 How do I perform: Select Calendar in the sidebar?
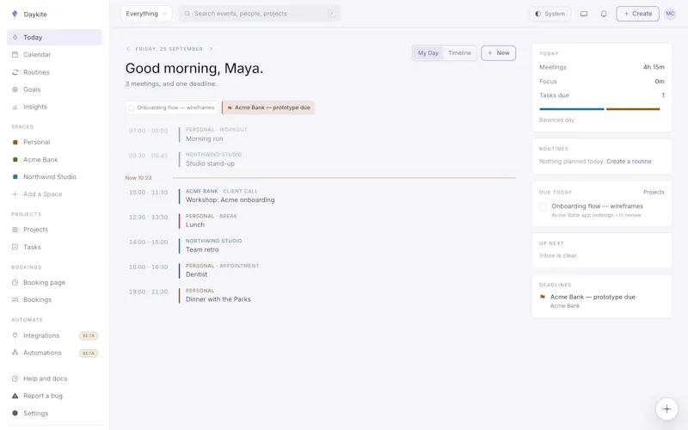pyautogui.click(x=54, y=54)
